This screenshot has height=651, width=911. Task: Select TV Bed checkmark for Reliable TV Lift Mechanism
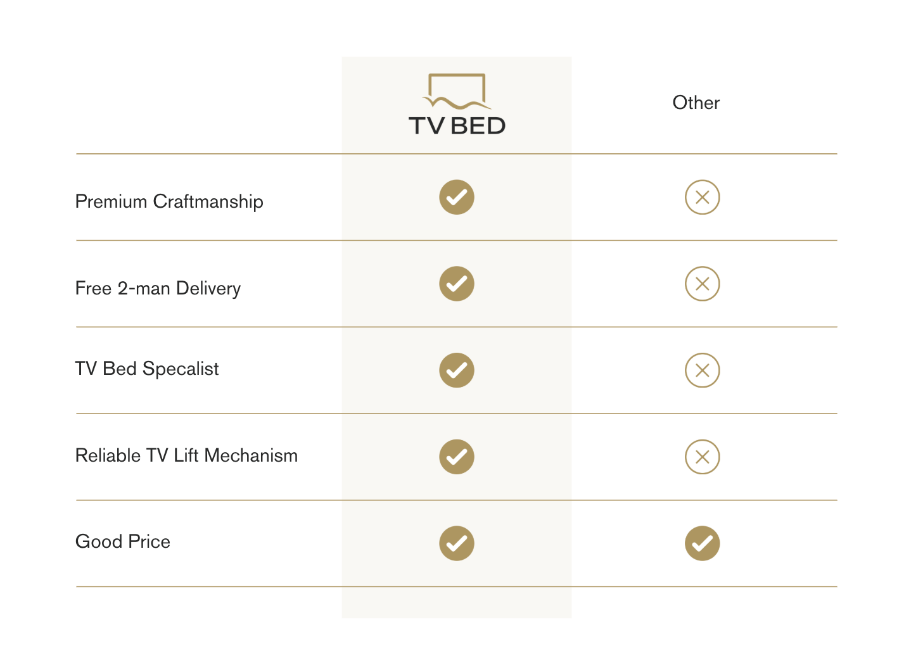[x=457, y=457]
